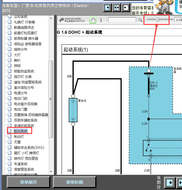182x190 pixels.
Task: Click document icon beside 制动灯
Action: point(10,137)
